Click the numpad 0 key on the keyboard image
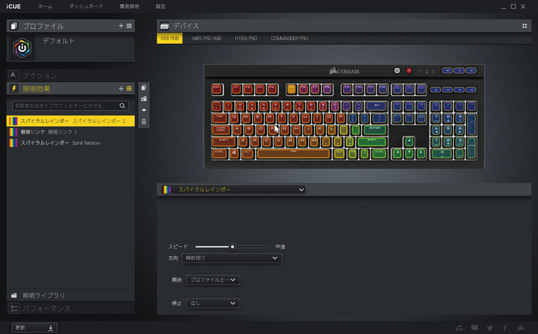Screen dimensions: 538x334 pyautogui.click(x=442, y=154)
